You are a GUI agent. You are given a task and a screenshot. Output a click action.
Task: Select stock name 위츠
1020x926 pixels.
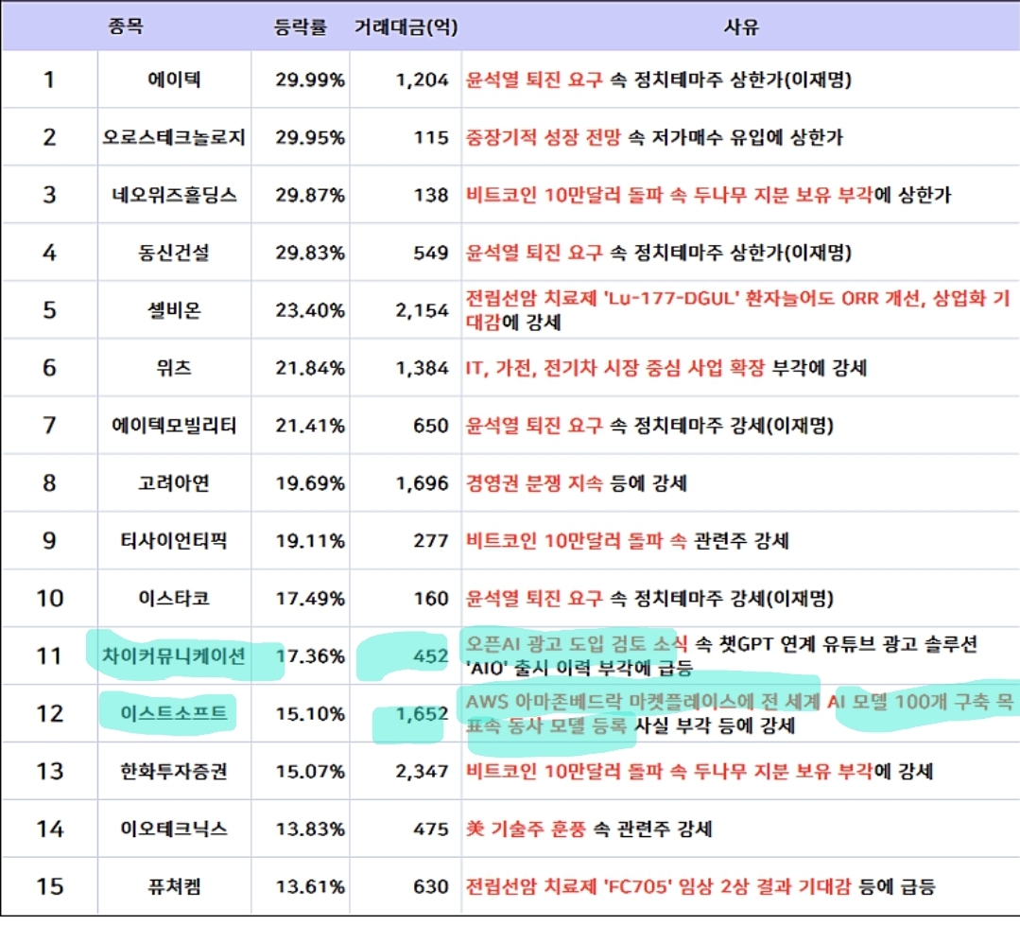[x=174, y=368]
